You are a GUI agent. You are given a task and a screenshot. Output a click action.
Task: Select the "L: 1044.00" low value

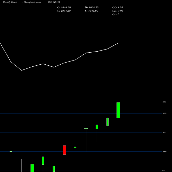[92, 11]
